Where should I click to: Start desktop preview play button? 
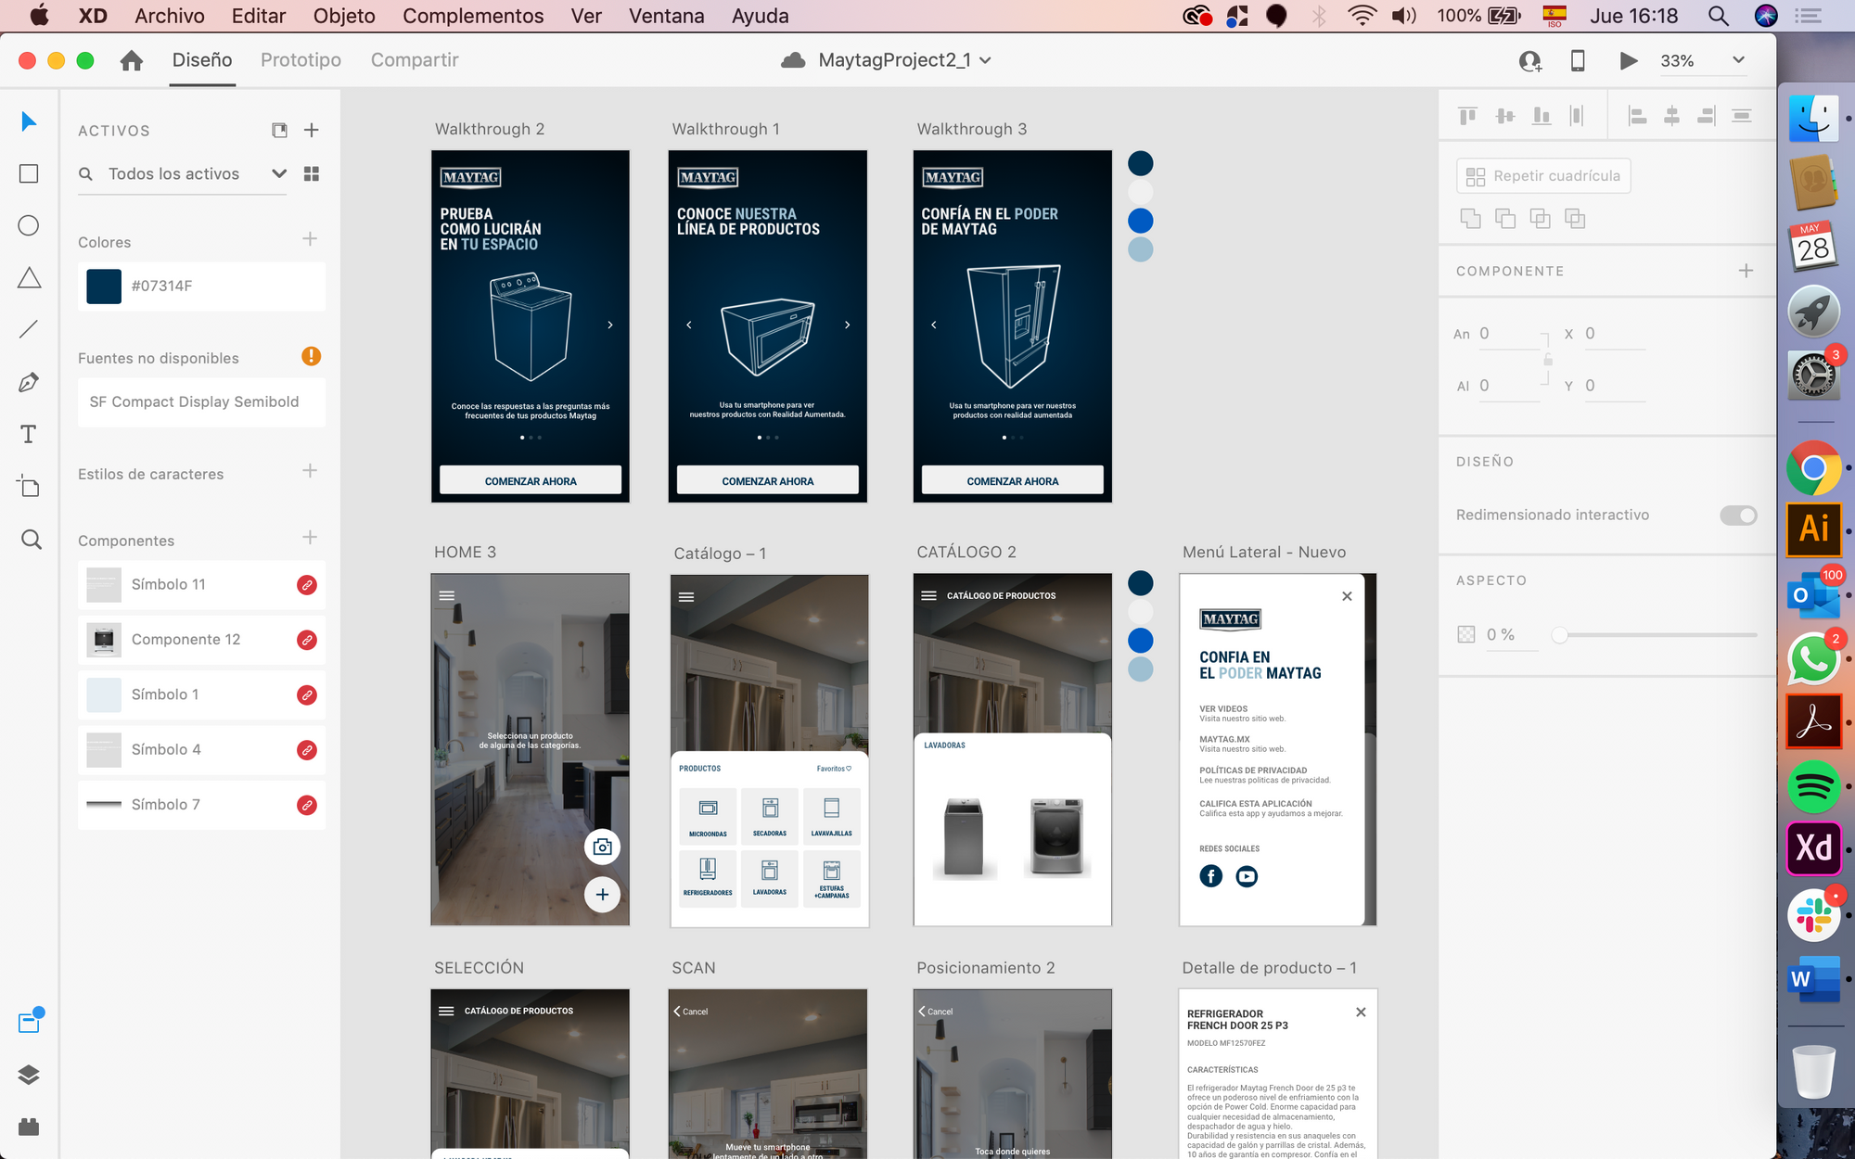pos(1628,60)
